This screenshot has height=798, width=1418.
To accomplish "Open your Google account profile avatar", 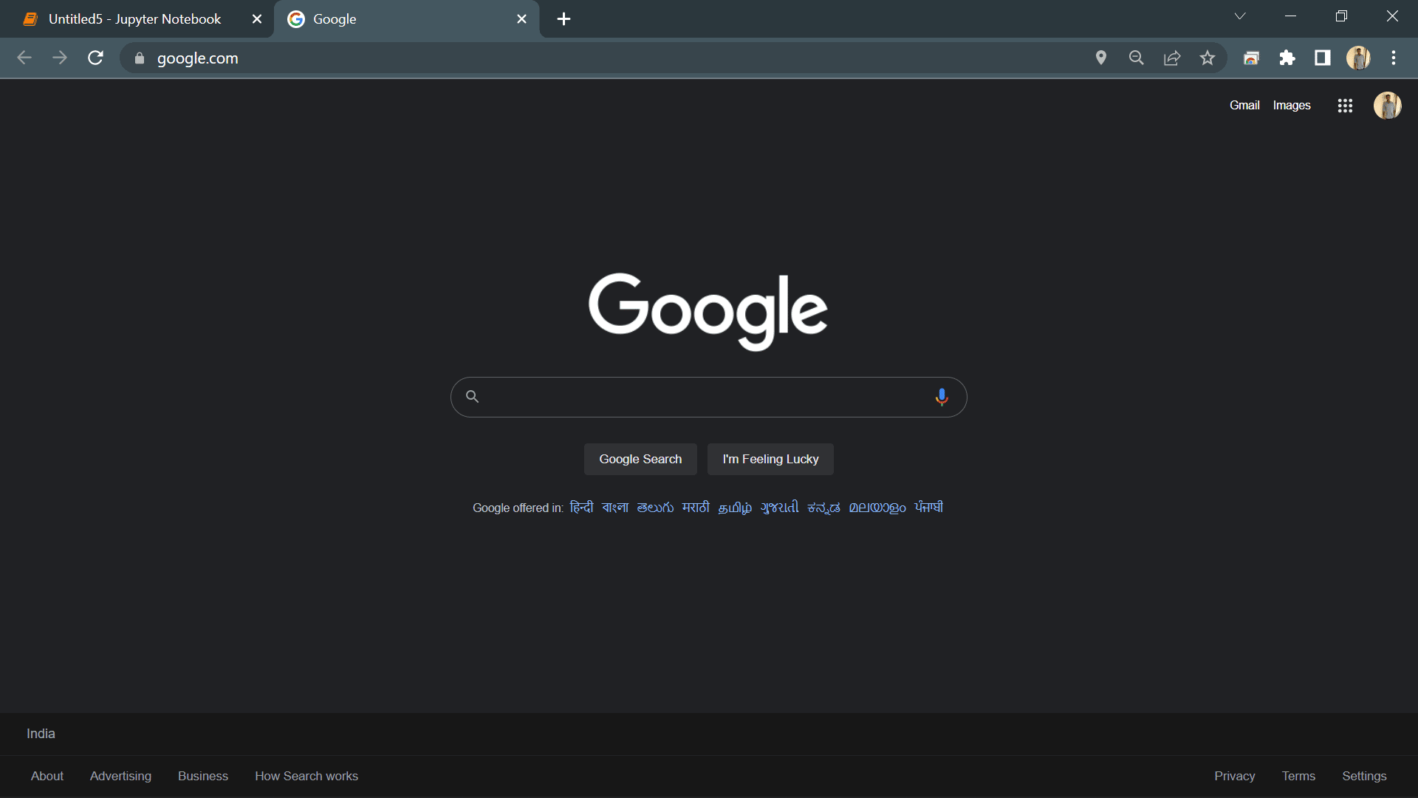I will tap(1387, 106).
